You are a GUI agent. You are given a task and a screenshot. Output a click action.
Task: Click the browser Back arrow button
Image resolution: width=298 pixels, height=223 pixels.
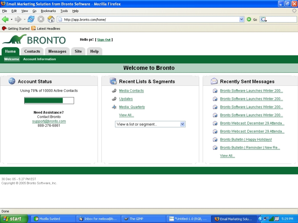click(5, 19)
